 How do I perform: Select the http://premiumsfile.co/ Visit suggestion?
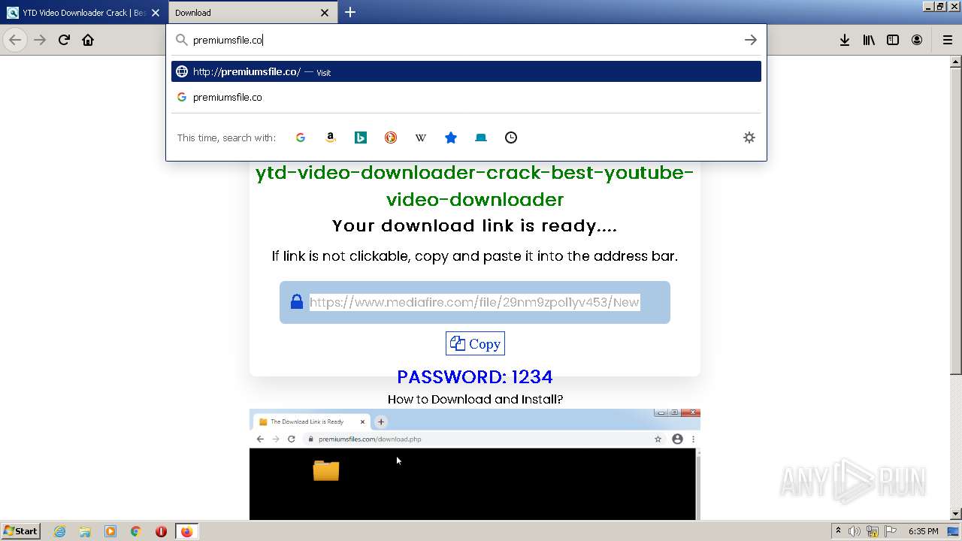(x=466, y=71)
